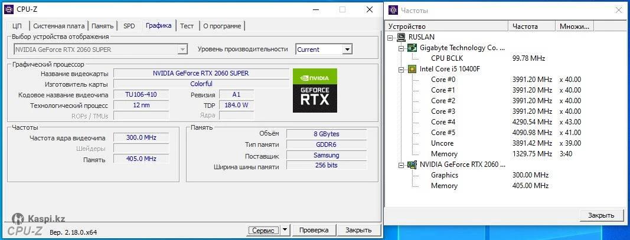630x240 pixels.
Task: Open the Сервис dropdown arrow
Action: point(285,229)
